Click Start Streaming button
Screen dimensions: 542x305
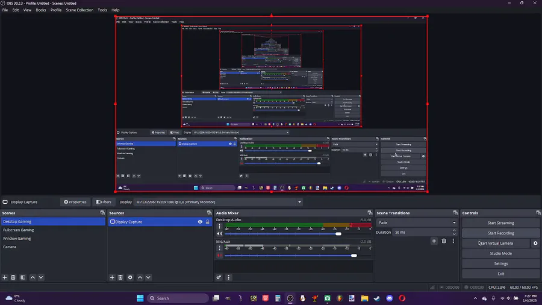coord(500,223)
